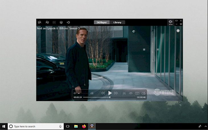208x130 pixels.
Task: Click the loop playback icon
Action: pos(143,93)
